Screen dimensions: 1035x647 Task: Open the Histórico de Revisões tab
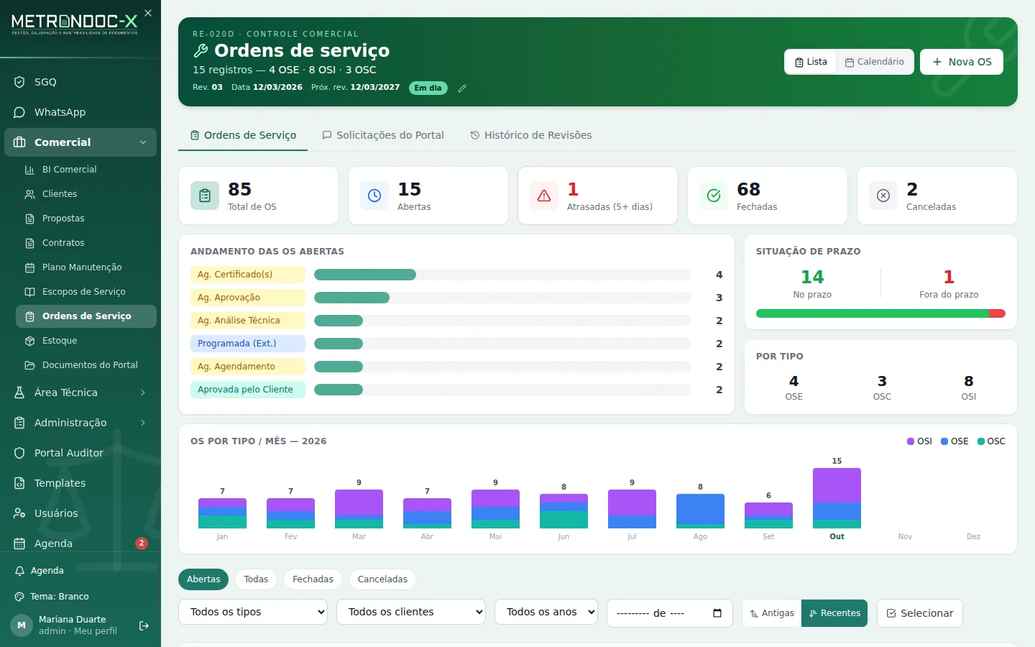tap(531, 135)
